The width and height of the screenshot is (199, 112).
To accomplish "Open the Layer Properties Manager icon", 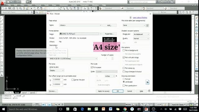I will pos(37,12).
